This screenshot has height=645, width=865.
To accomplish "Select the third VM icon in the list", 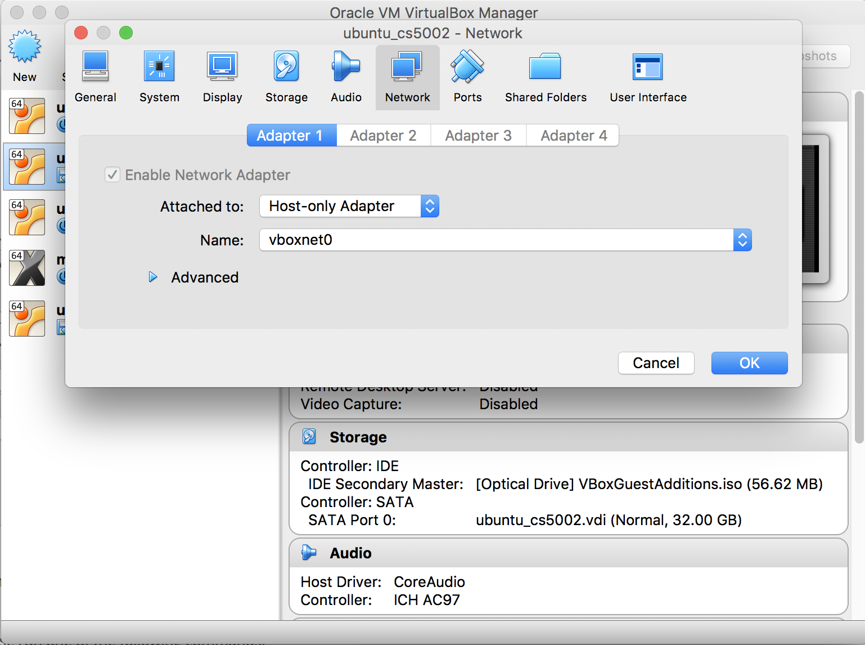I will (27, 217).
